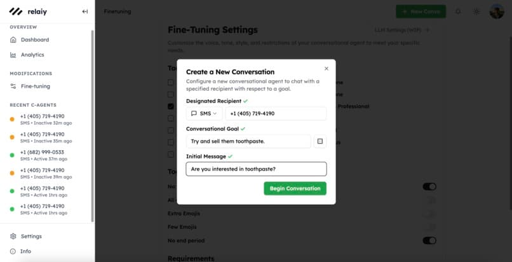
Task: Open the user profile avatar
Action: [x=496, y=11]
